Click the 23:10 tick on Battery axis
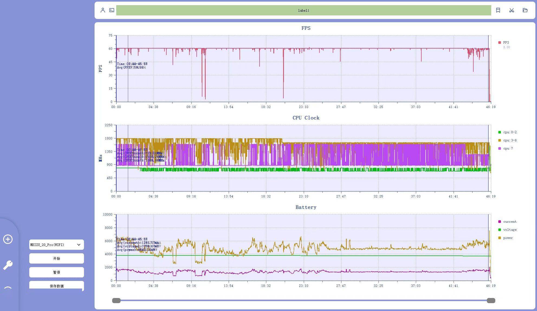Viewport: 537px width, 311px height. (x=303, y=286)
